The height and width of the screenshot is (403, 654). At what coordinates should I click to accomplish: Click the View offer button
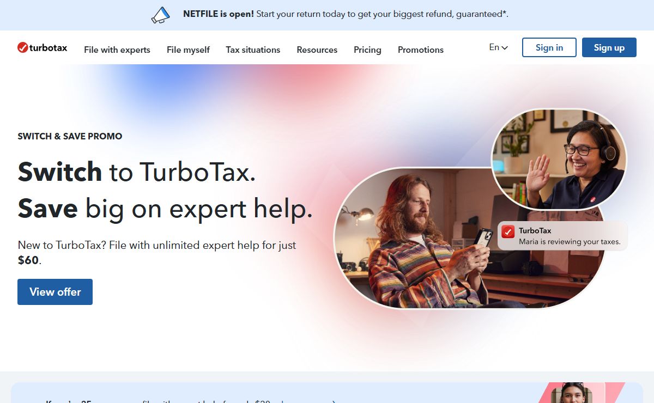coord(55,292)
